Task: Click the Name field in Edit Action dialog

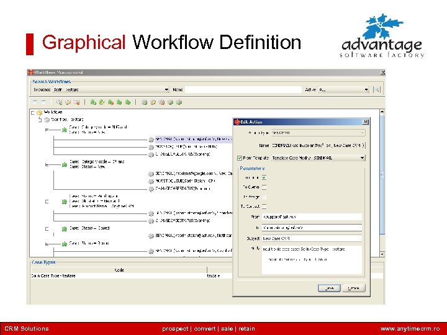Action: pyautogui.click(x=318, y=145)
